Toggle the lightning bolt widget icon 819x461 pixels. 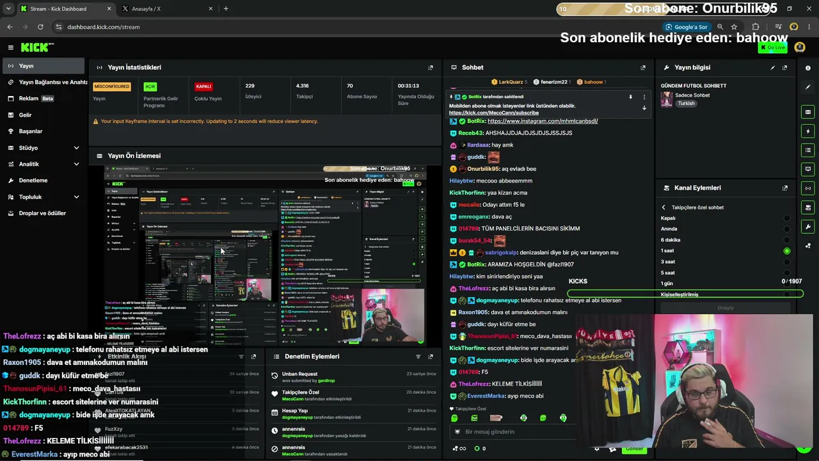(808, 131)
